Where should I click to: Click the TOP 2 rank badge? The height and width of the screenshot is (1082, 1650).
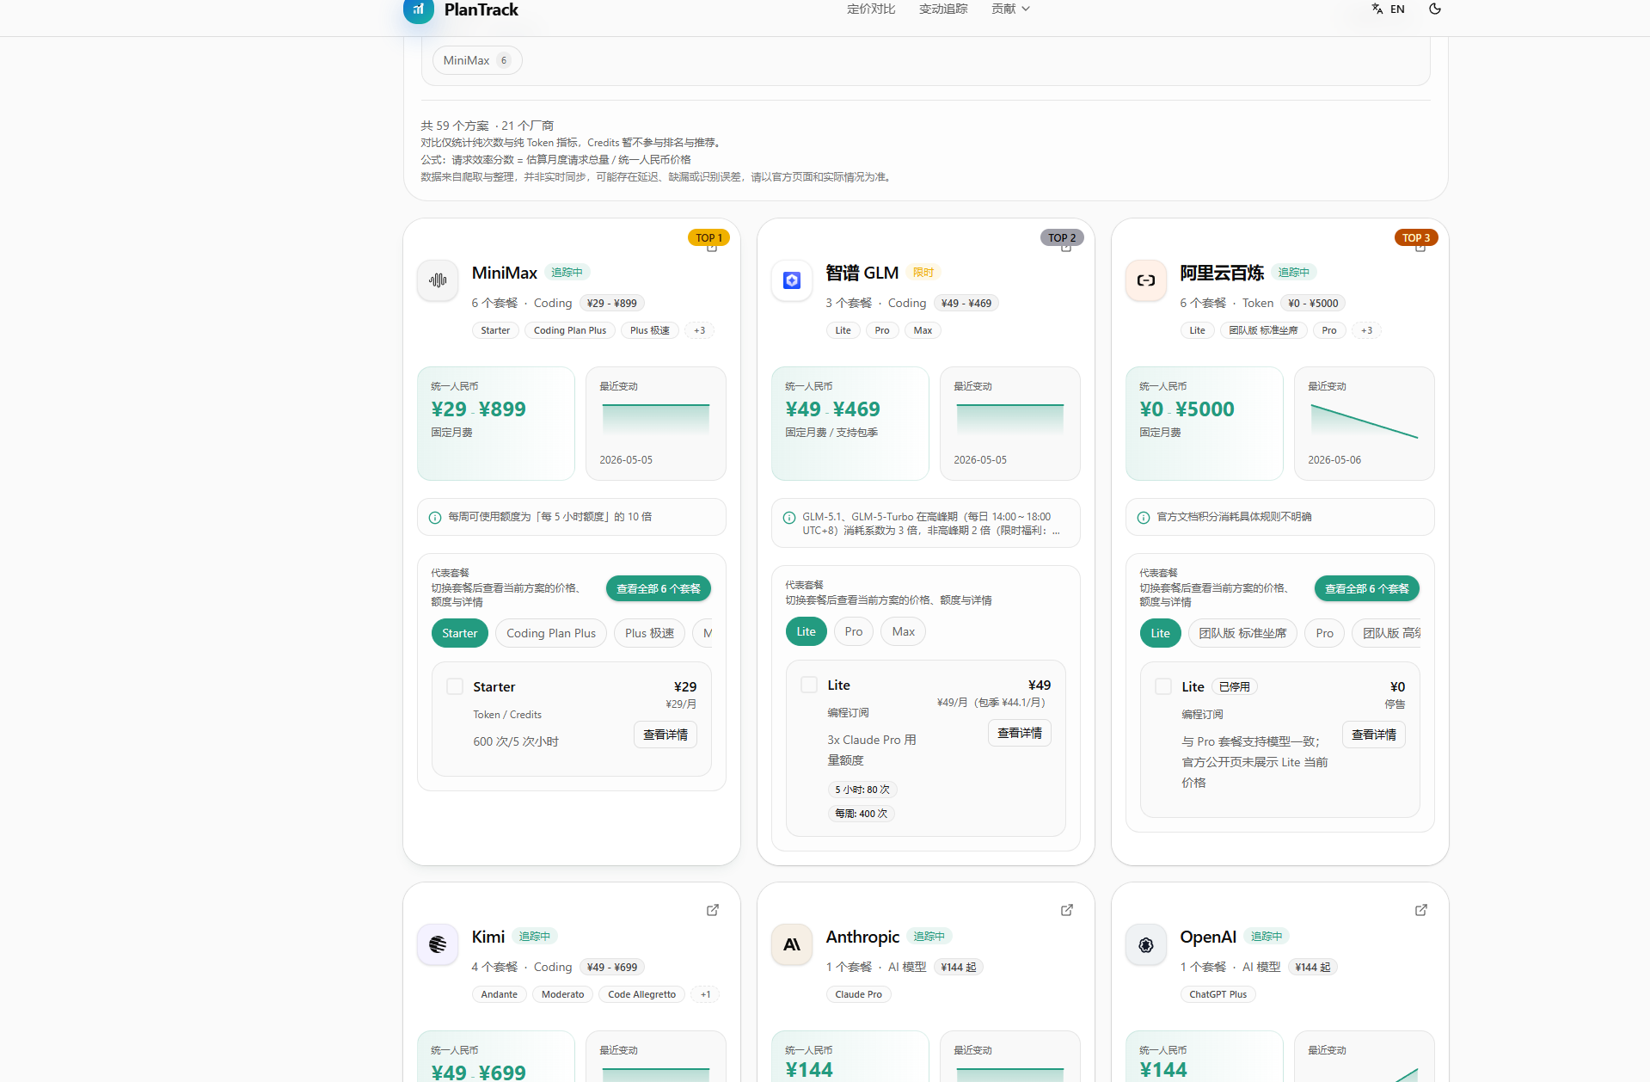click(1062, 237)
